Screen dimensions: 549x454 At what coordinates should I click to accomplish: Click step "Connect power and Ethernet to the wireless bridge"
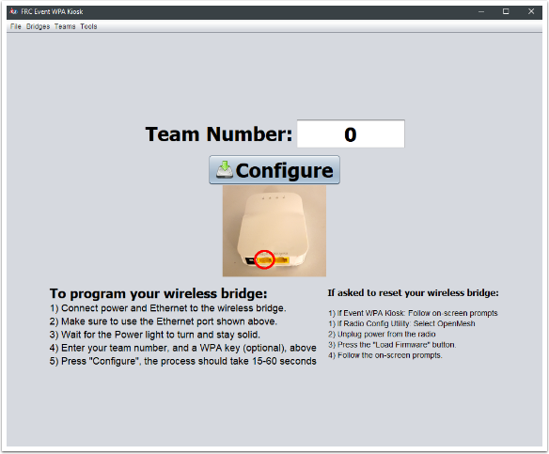167,308
